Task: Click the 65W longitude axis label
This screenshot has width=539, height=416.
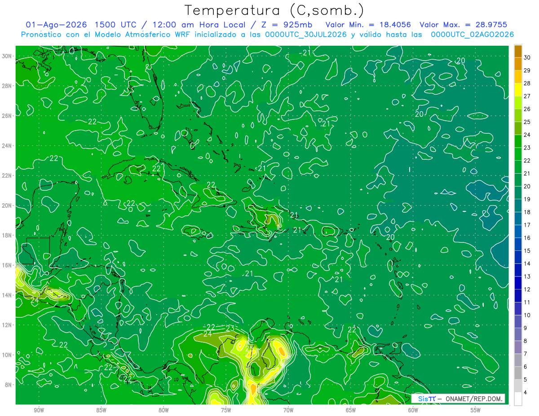Action: click(350, 410)
